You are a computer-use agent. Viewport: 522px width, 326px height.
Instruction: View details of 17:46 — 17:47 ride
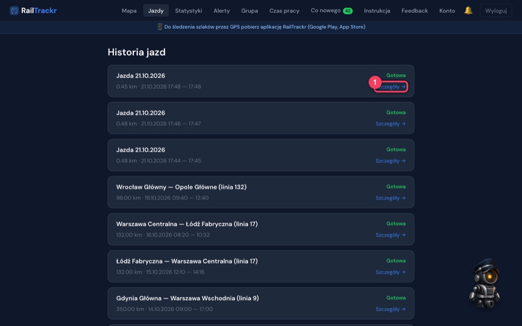(391, 123)
